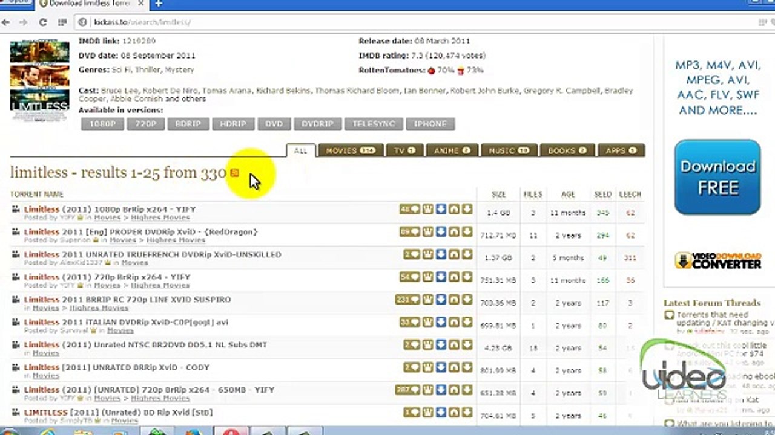This screenshot has width=775, height=435.
Task: Click magnet link on PROPER DVDRip RedDragon row
Action: [454, 232]
